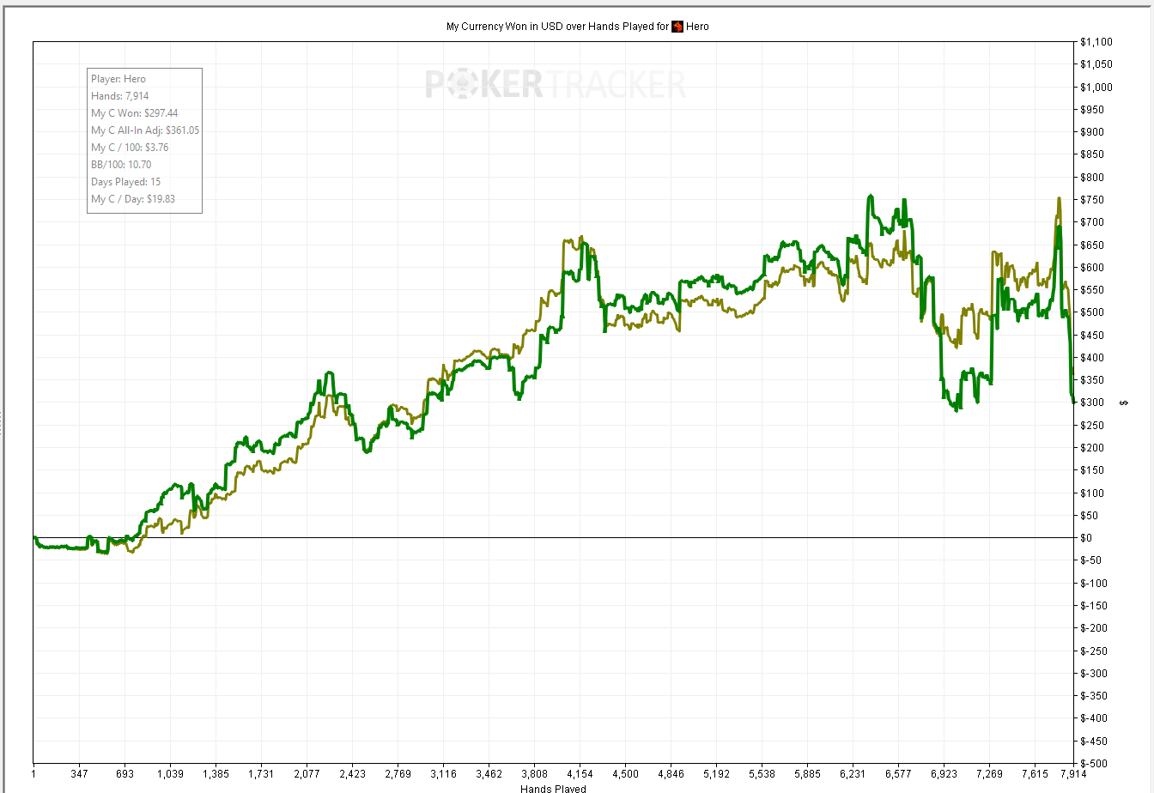Click the 6,231 x-axis tick label

(x=853, y=773)
